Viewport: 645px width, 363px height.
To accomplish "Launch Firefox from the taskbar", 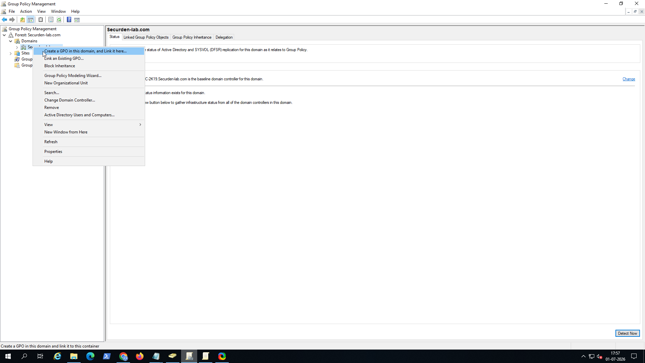I will (140, 356).
